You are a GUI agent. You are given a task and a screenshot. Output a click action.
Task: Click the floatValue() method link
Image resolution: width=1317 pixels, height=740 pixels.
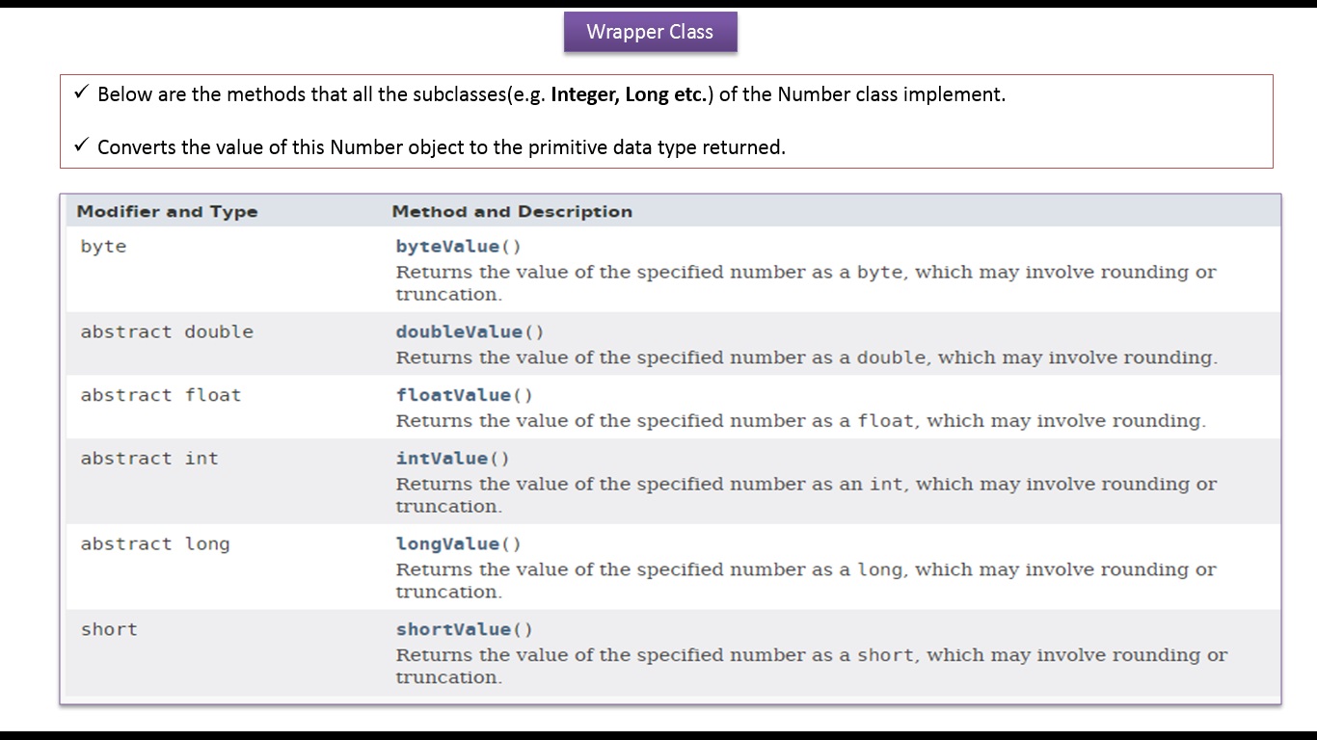pos(464,395)
